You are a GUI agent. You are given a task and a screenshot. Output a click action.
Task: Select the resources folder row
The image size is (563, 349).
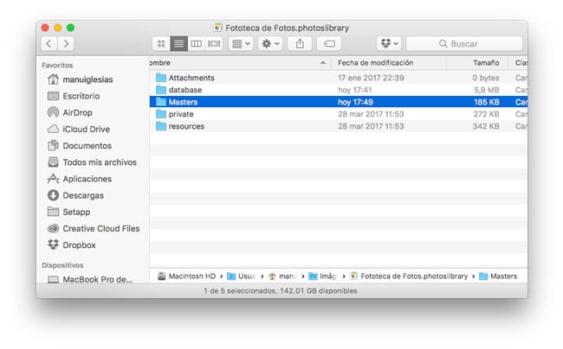(x=338, y=126)
